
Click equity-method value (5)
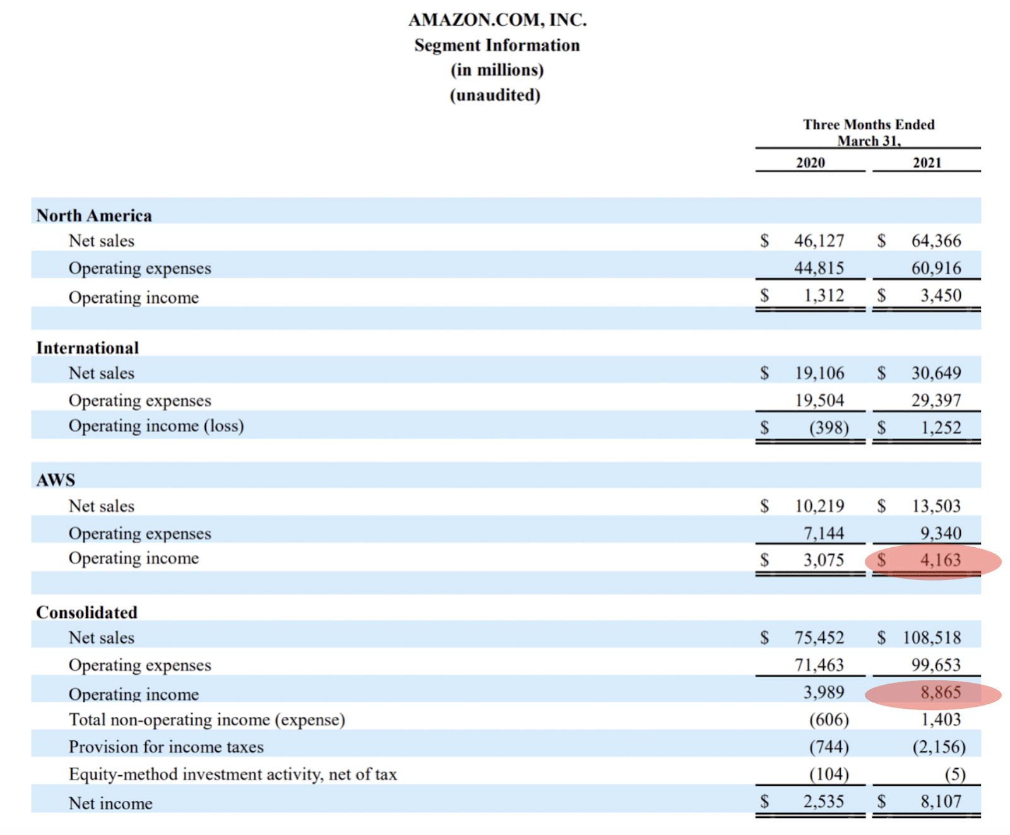pos(955,774)
